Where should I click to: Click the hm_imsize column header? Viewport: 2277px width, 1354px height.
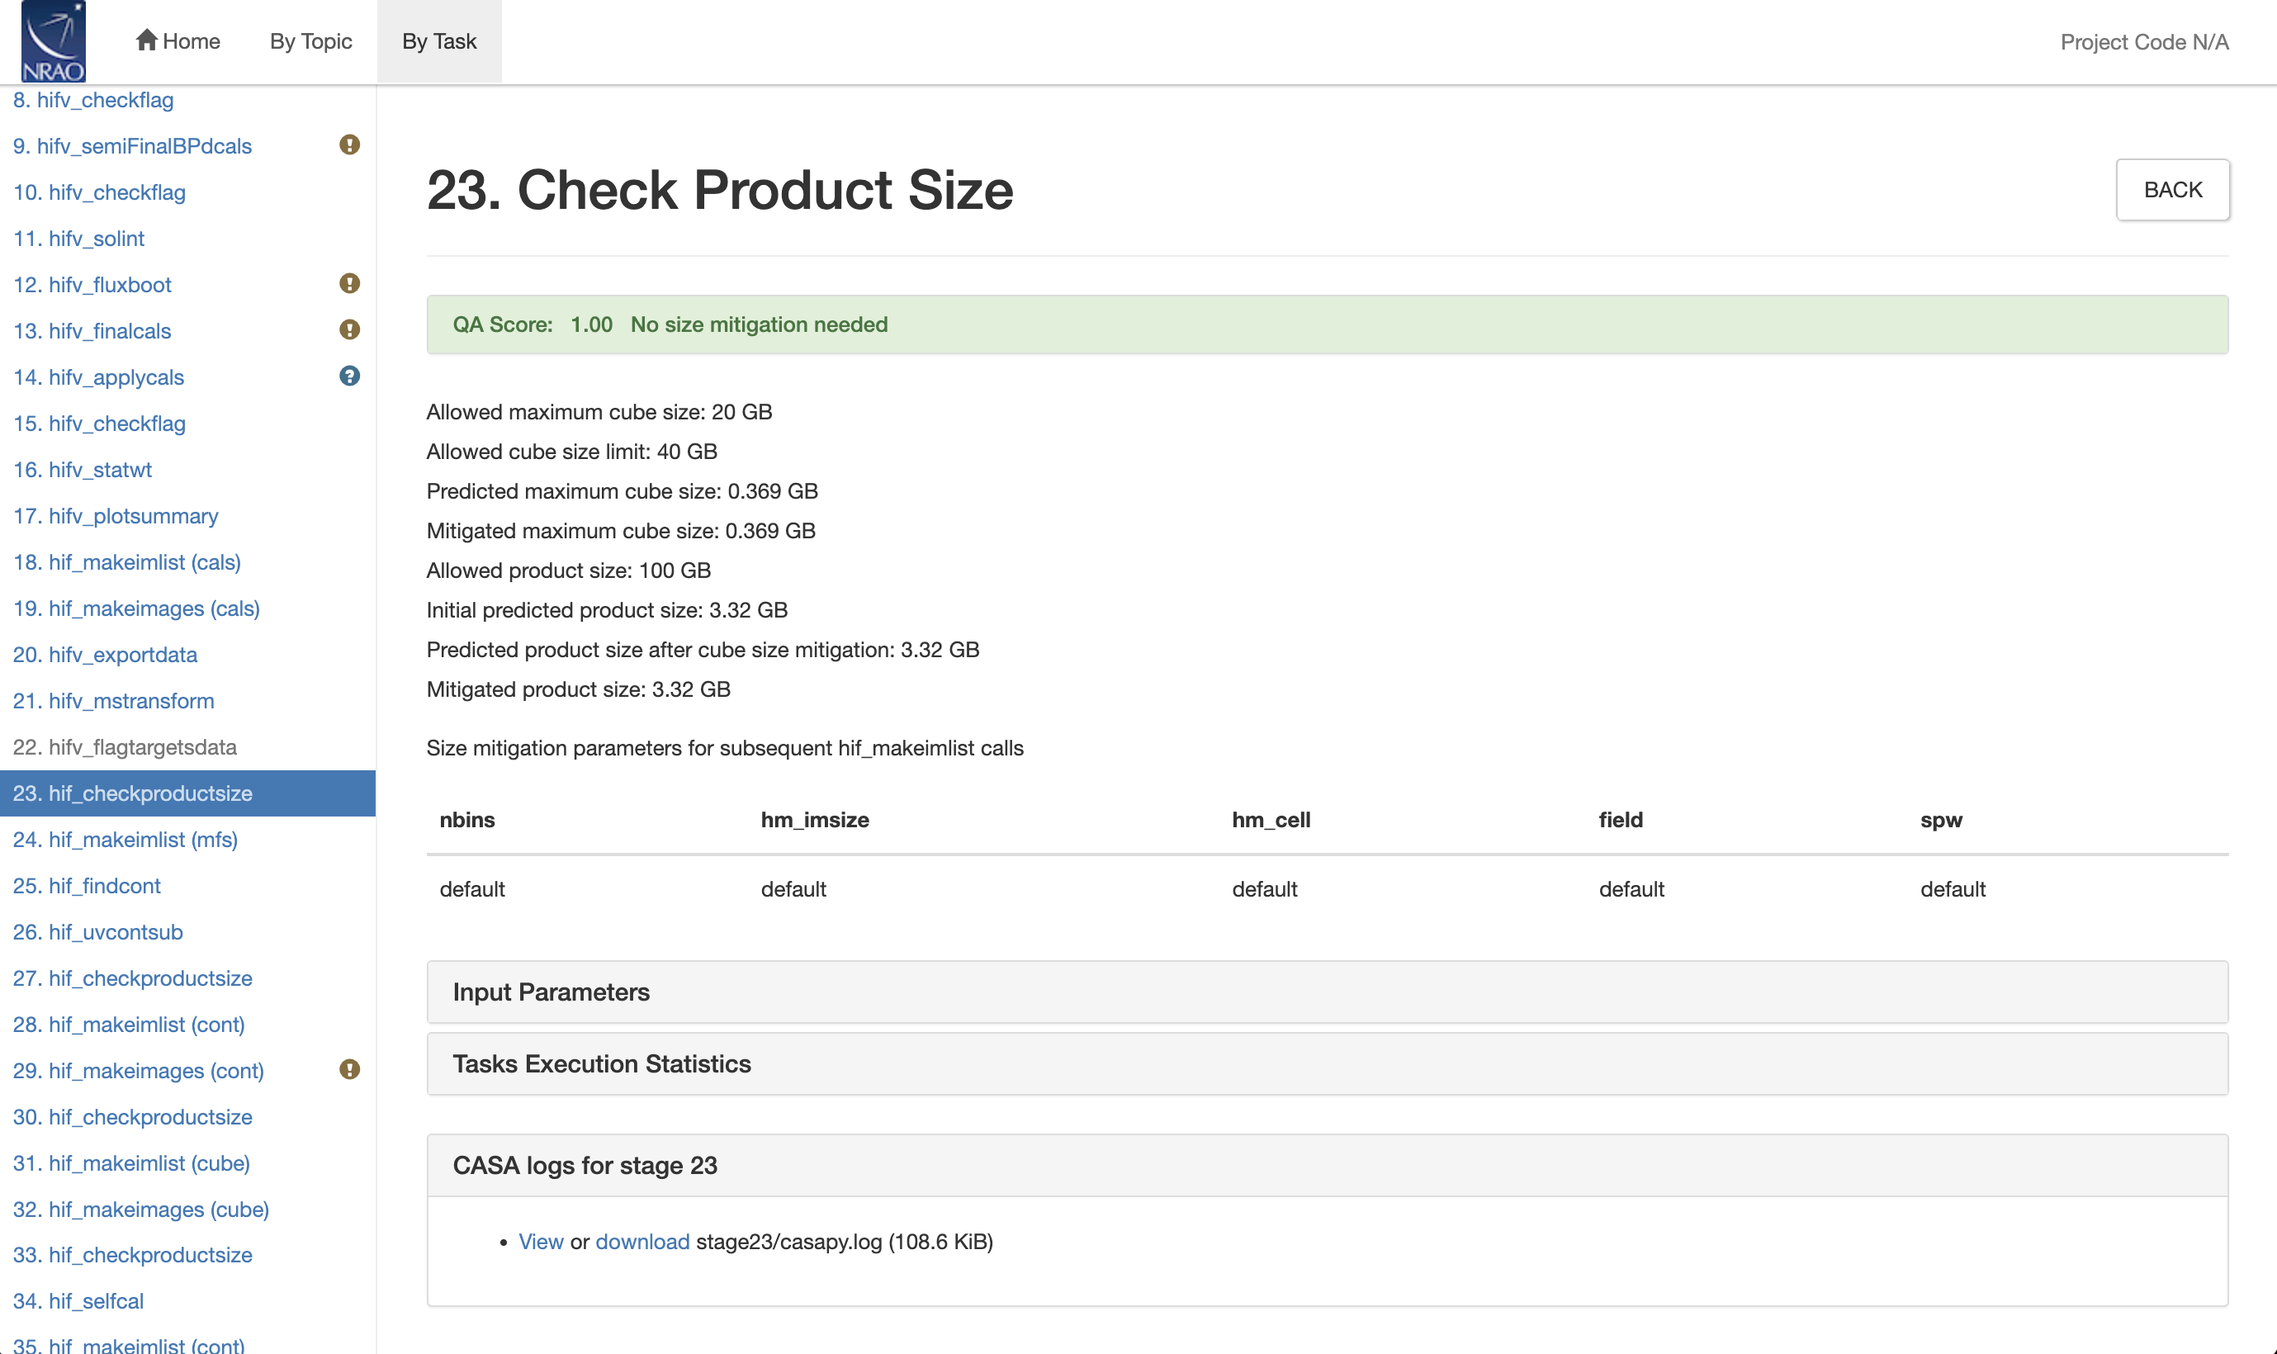[815, 821]
